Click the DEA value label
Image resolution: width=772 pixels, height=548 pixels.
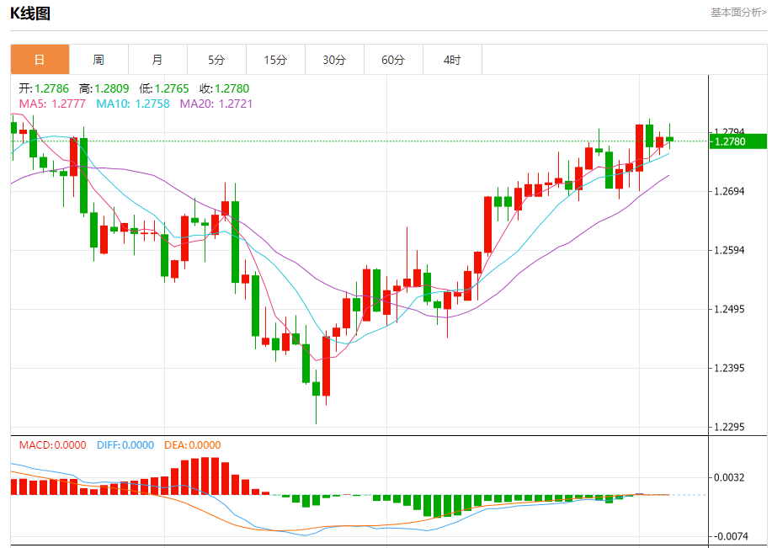pos(193,445)
